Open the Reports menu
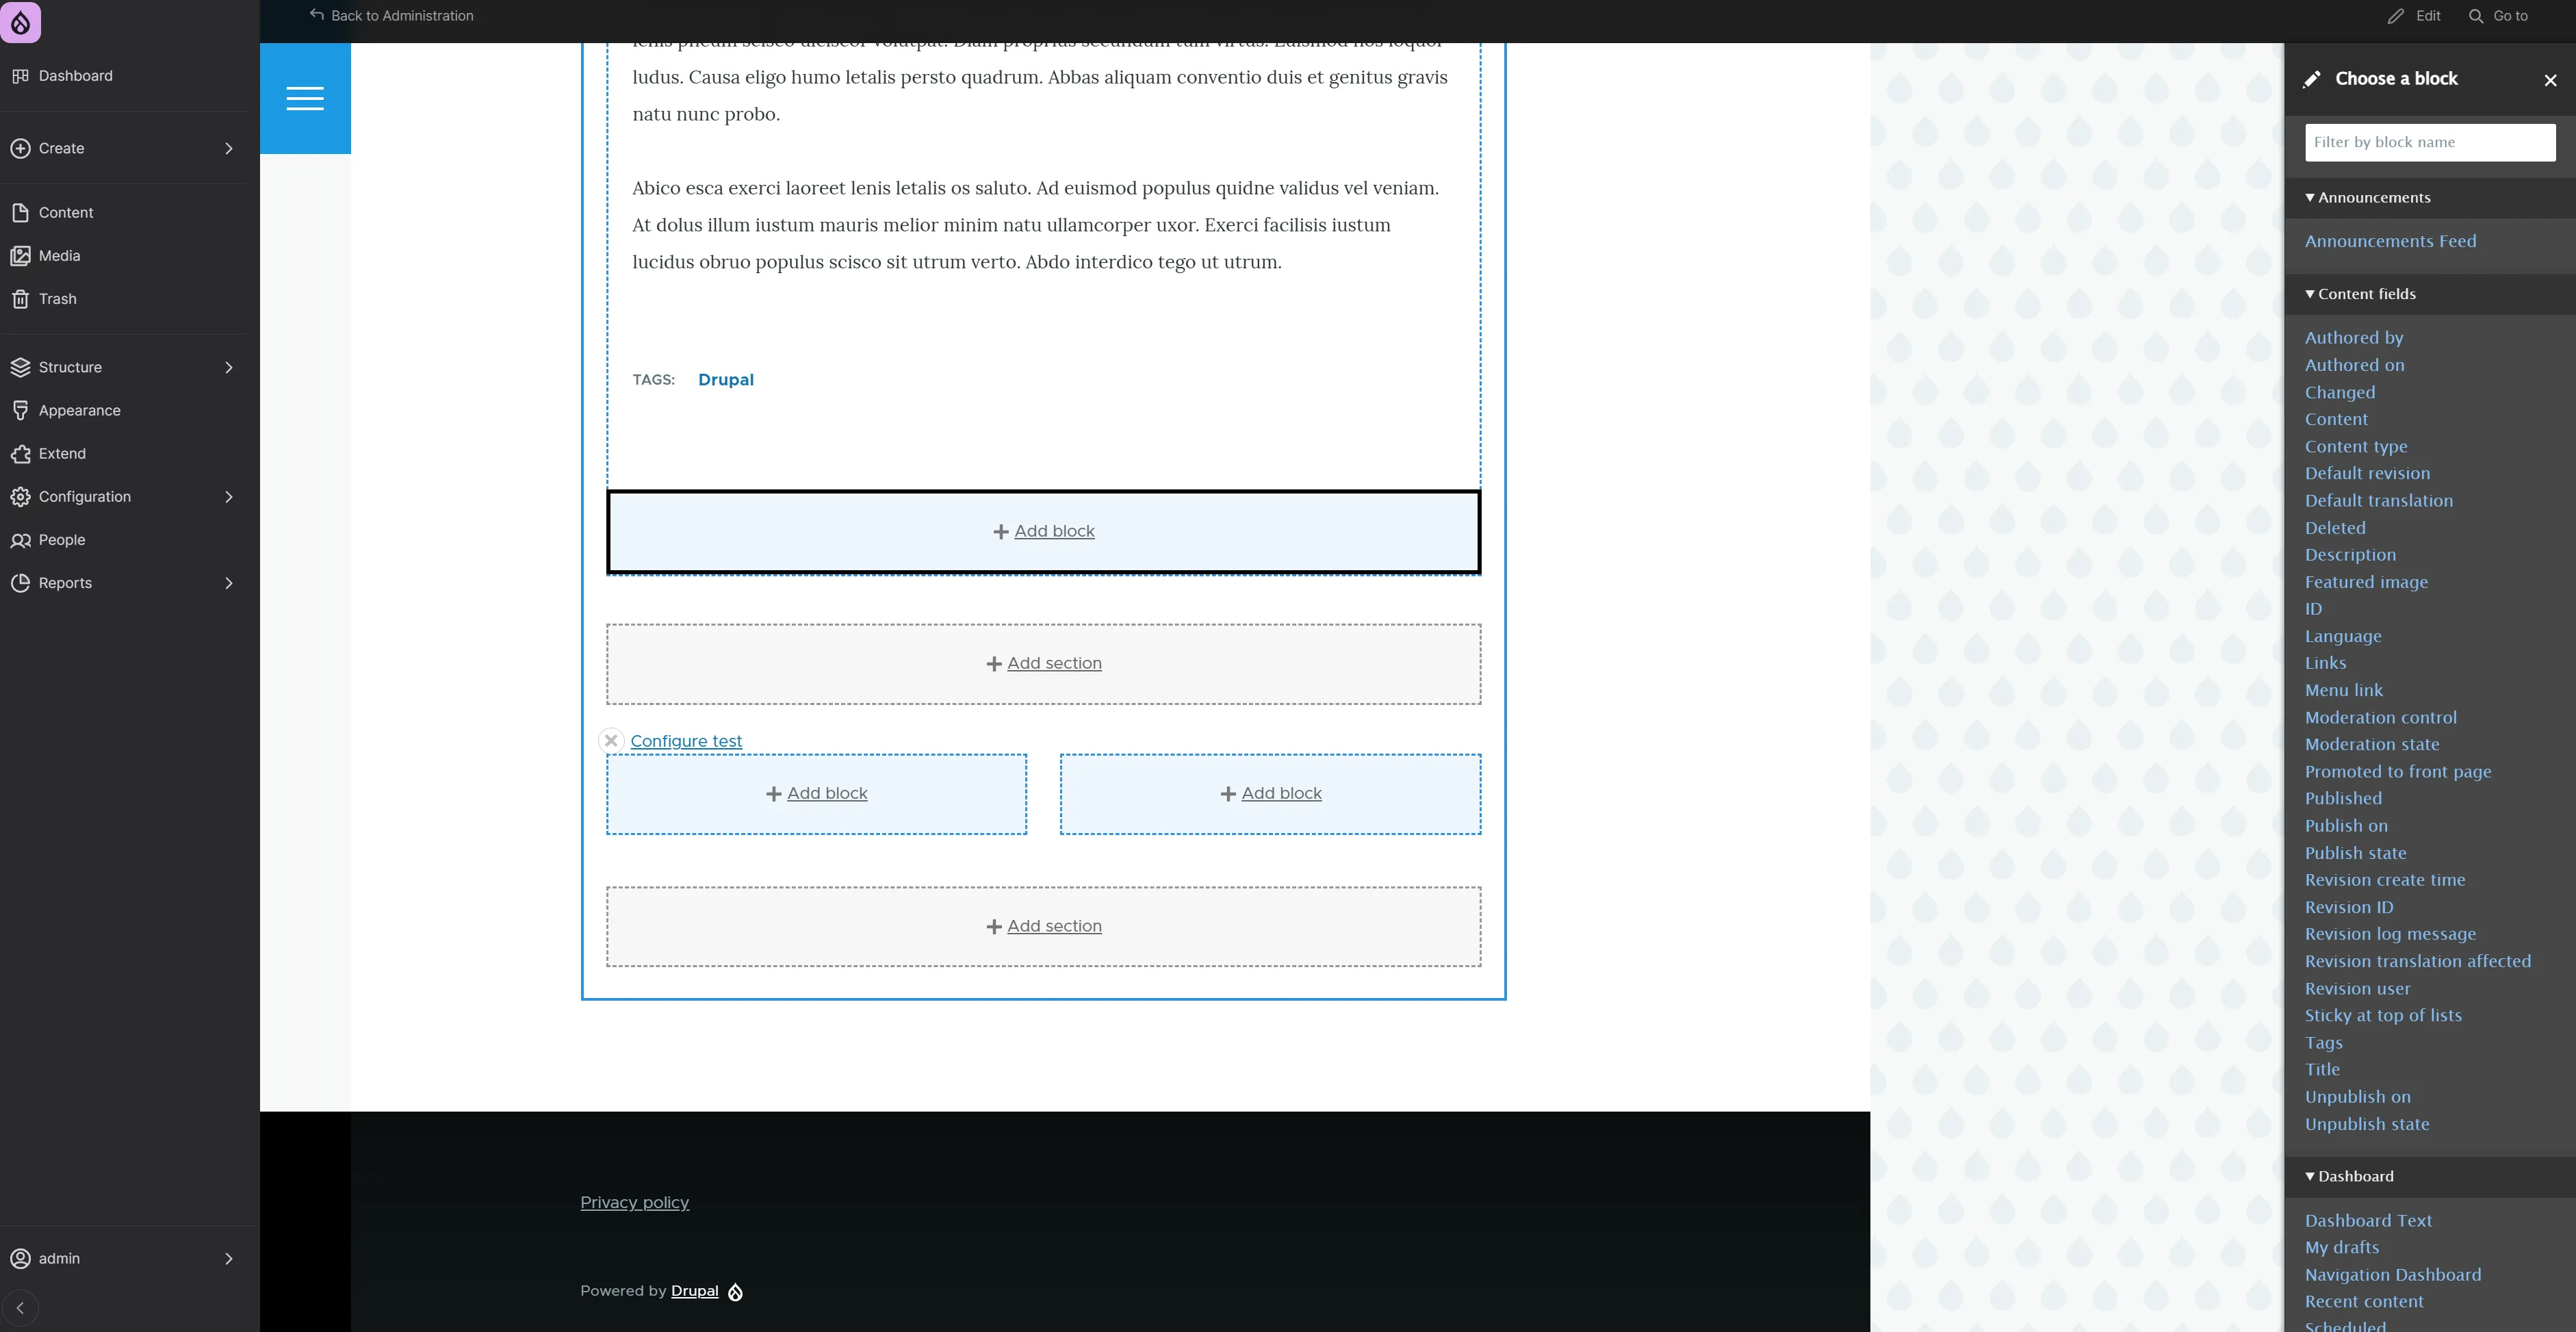 (x=65, y=583)
